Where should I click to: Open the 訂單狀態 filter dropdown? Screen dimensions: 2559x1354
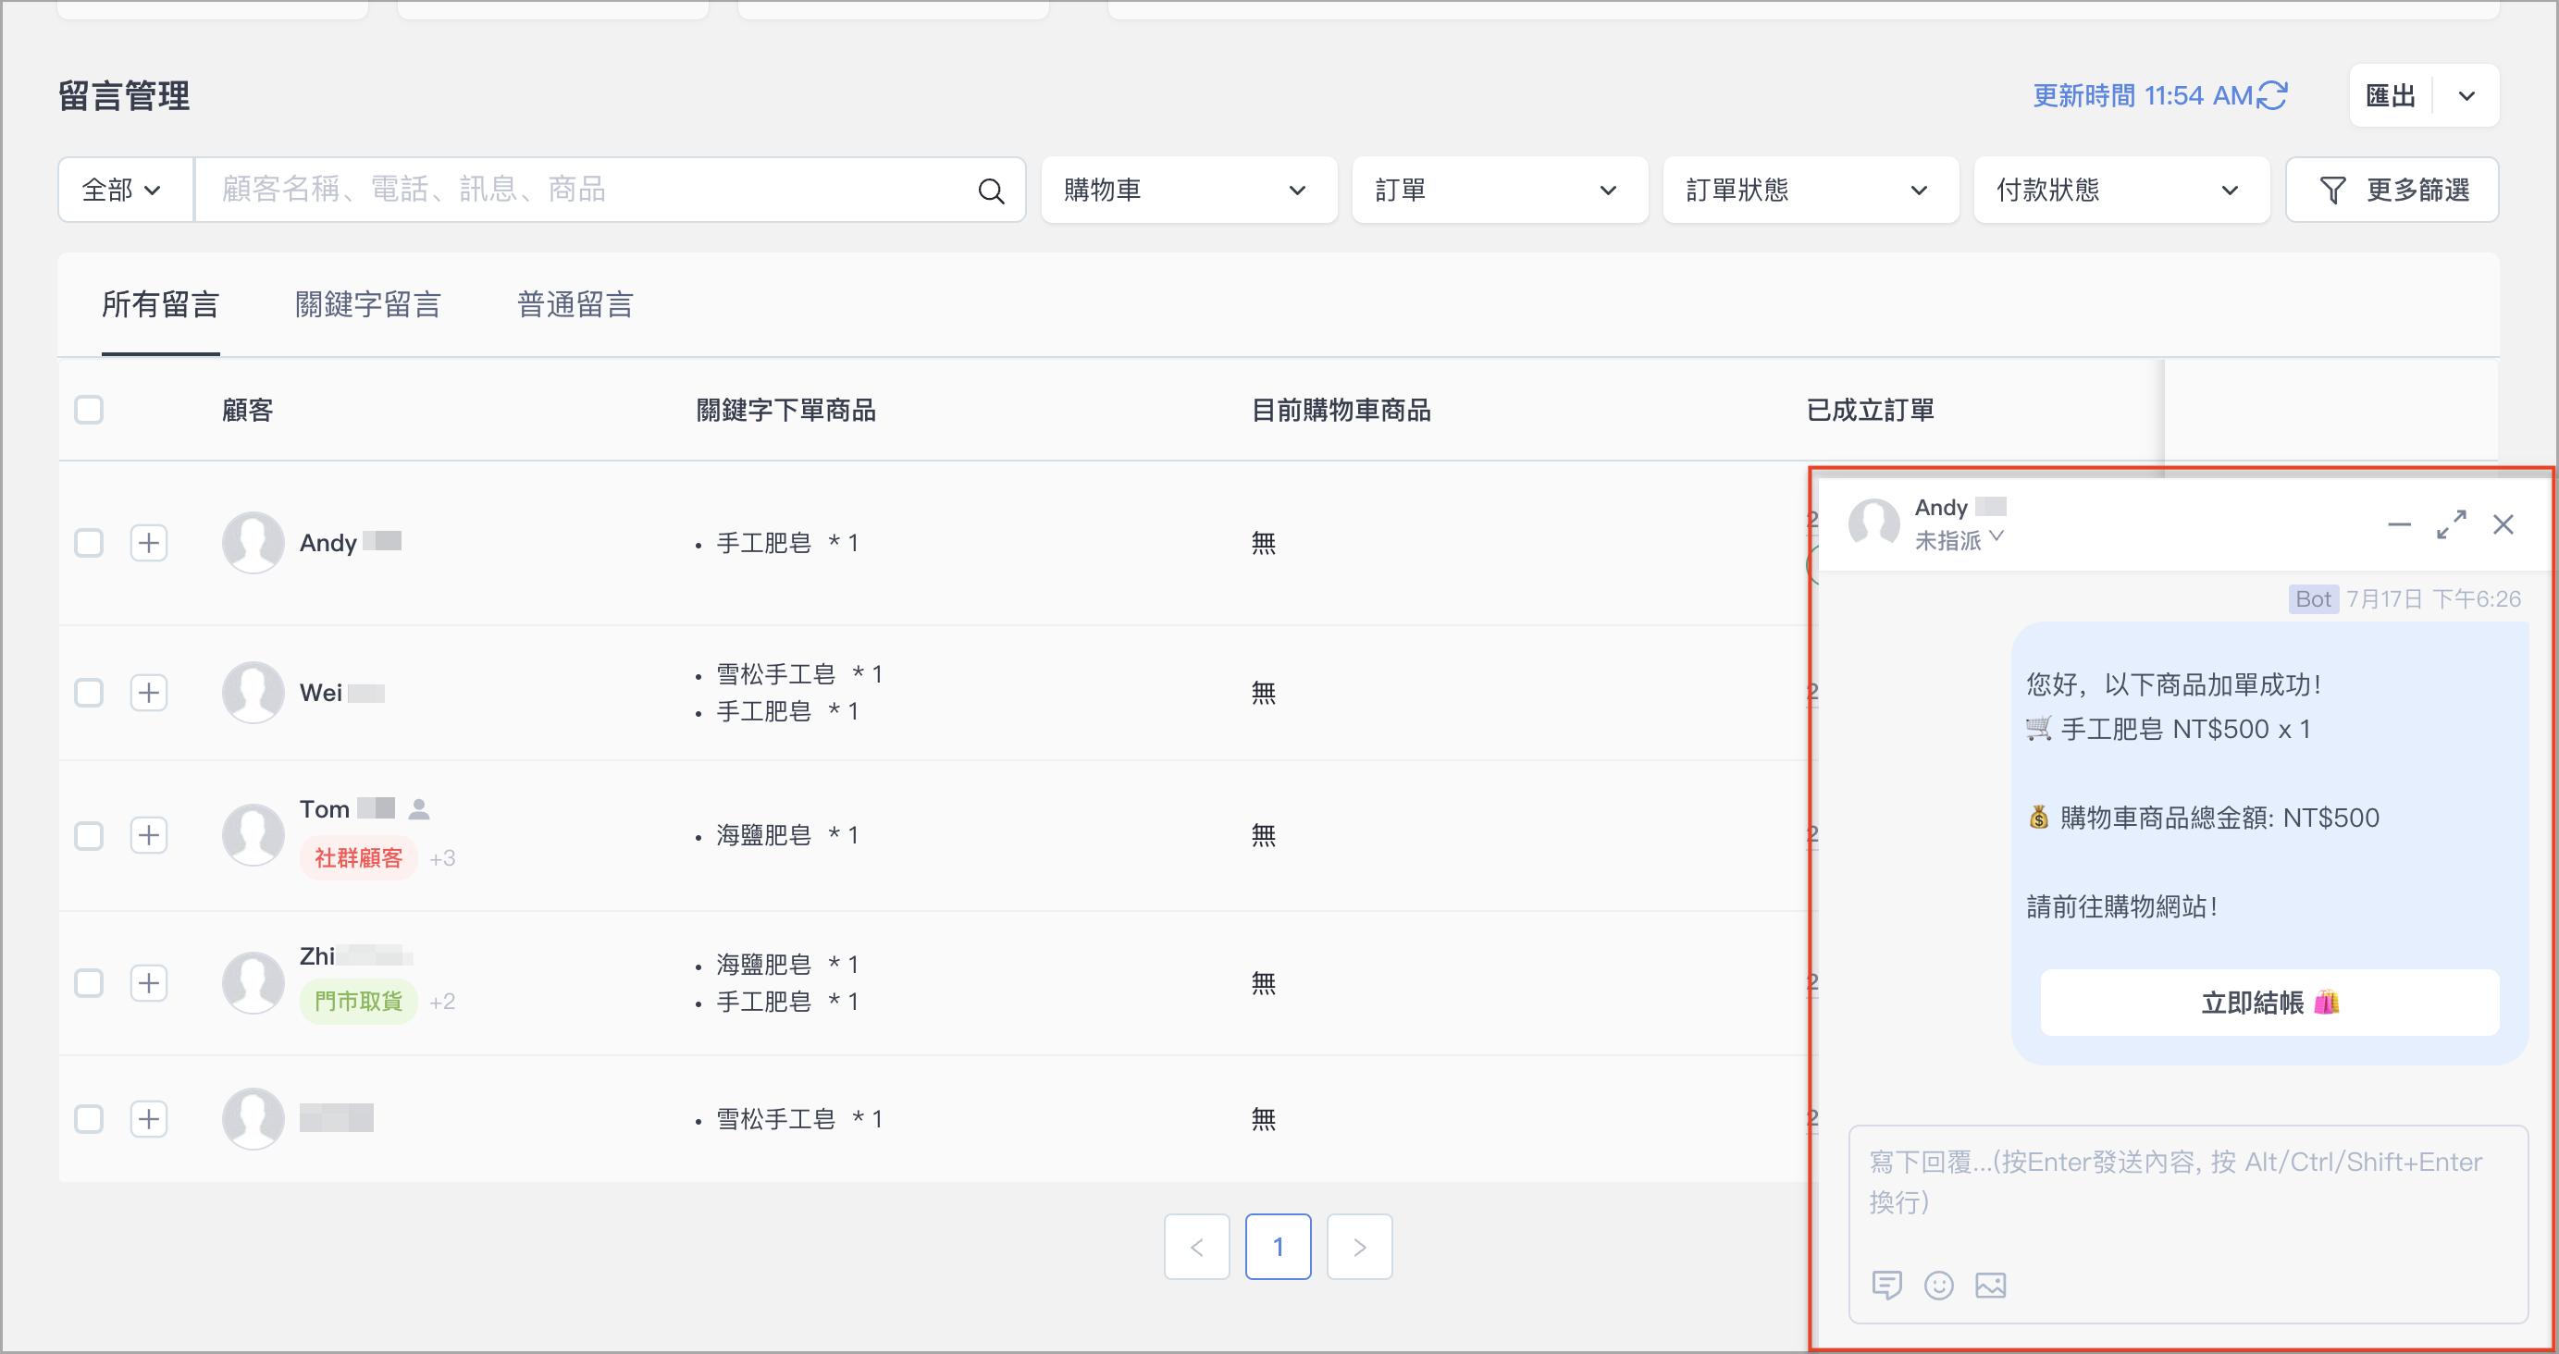1811,190
